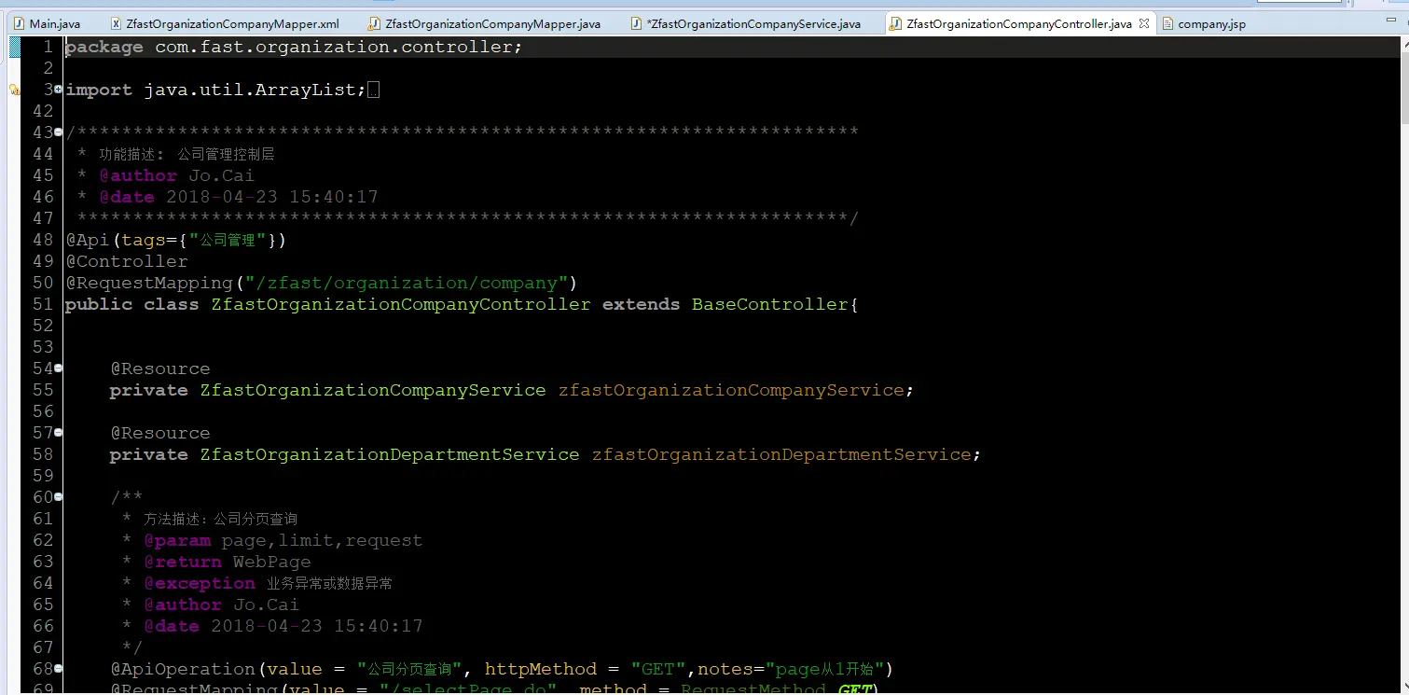
Task: Click the file icon on ZfastOrganizationCompanyMapper.java tab
Action: tap(375, 24)
